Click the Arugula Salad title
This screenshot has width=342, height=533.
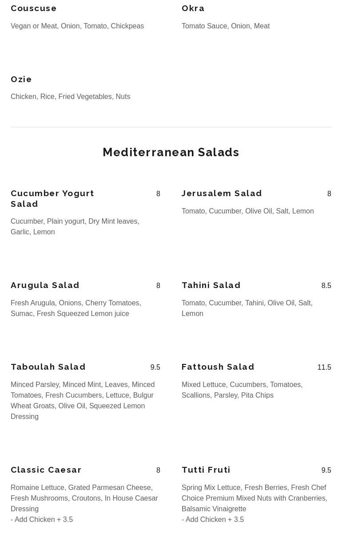45,285
